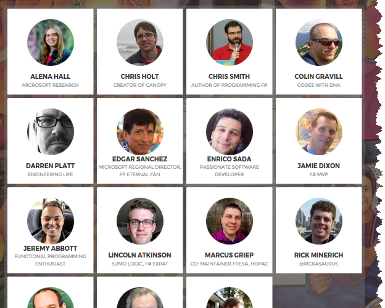The height and width of the screenshot is (308, 385).
Task: Select the COLIN GRAVILL name text
Action: (319, 76)
